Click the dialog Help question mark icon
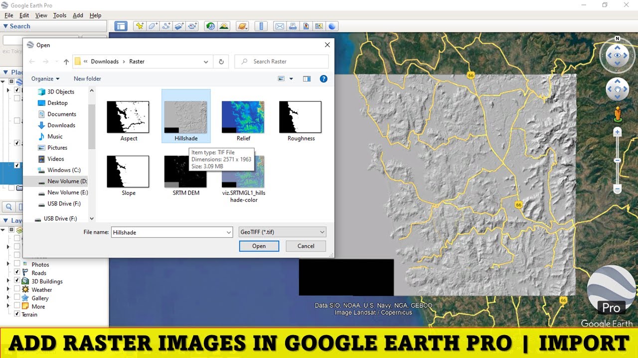This screenshot has width=638, height=358. 323,79
